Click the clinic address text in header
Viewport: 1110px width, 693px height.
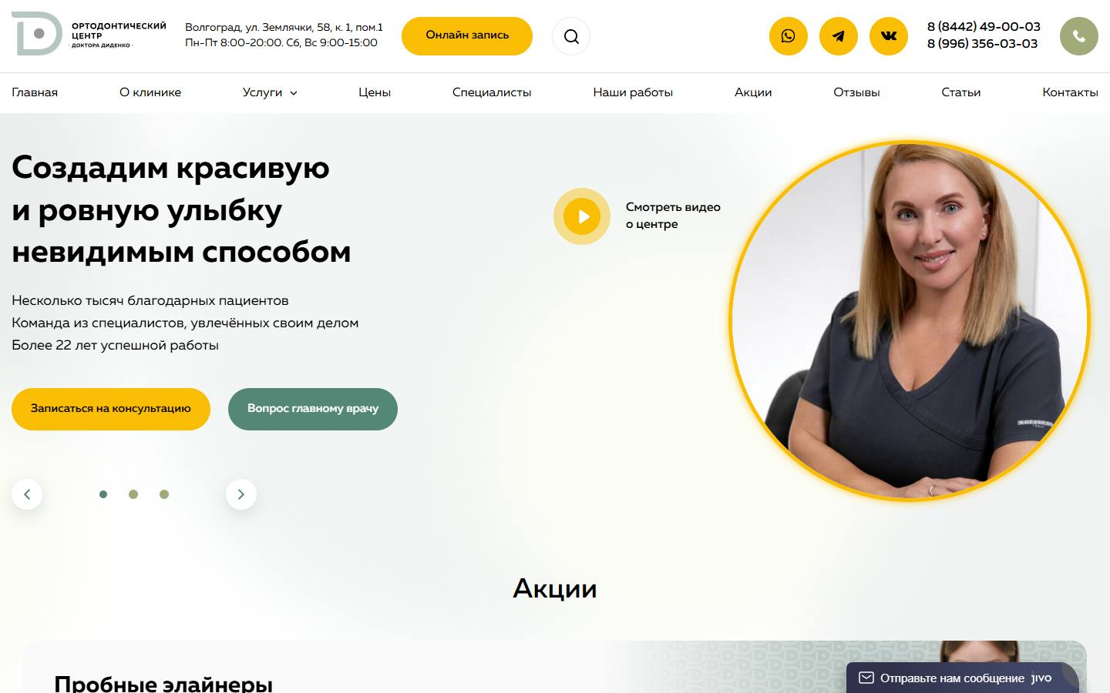tap(284, 27)
